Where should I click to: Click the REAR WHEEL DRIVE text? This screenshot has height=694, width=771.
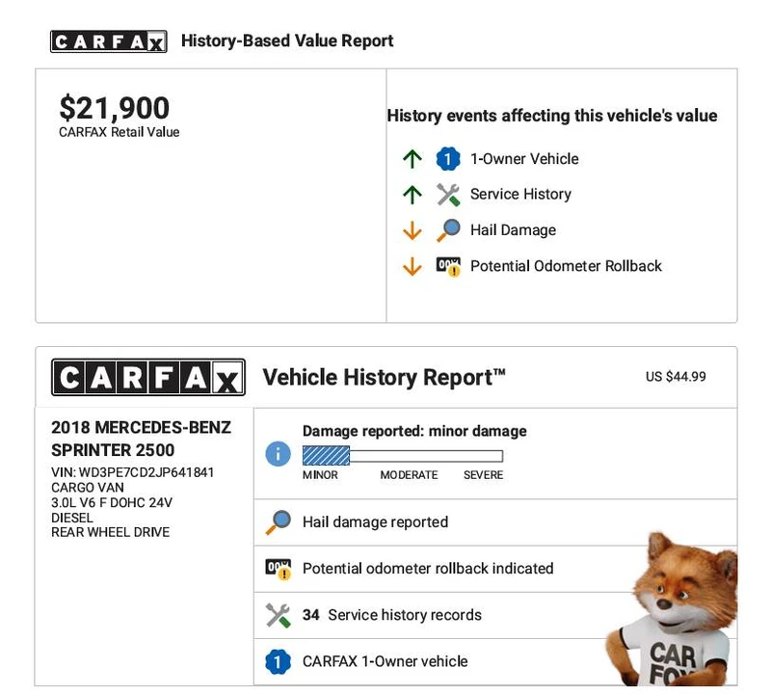coord(110,533)
